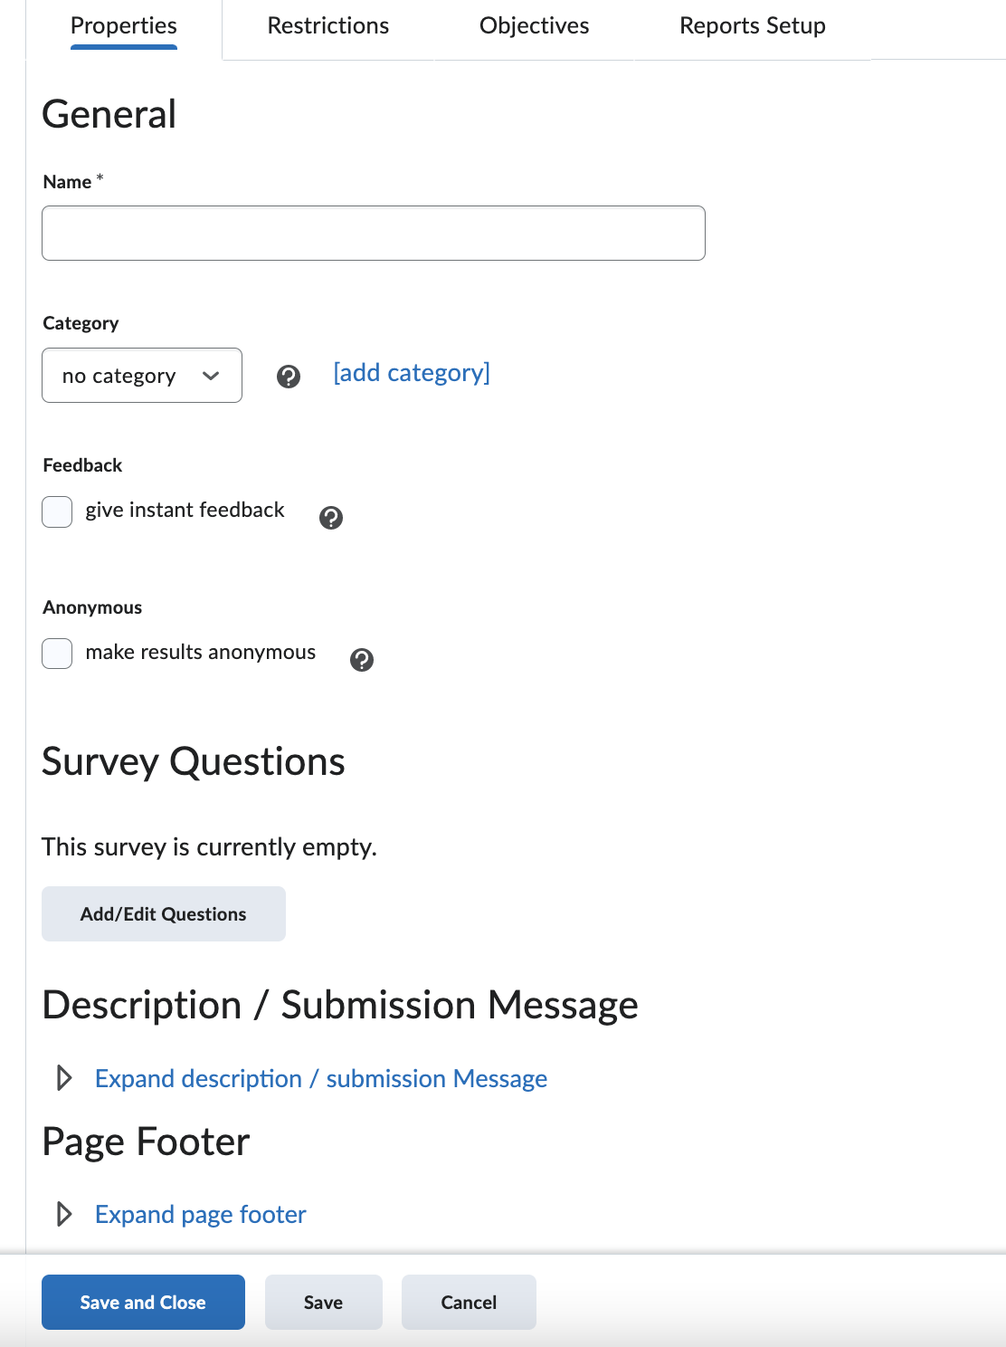
Task: Click the help icon beside instant feedback
Action: tap(331, 518)
